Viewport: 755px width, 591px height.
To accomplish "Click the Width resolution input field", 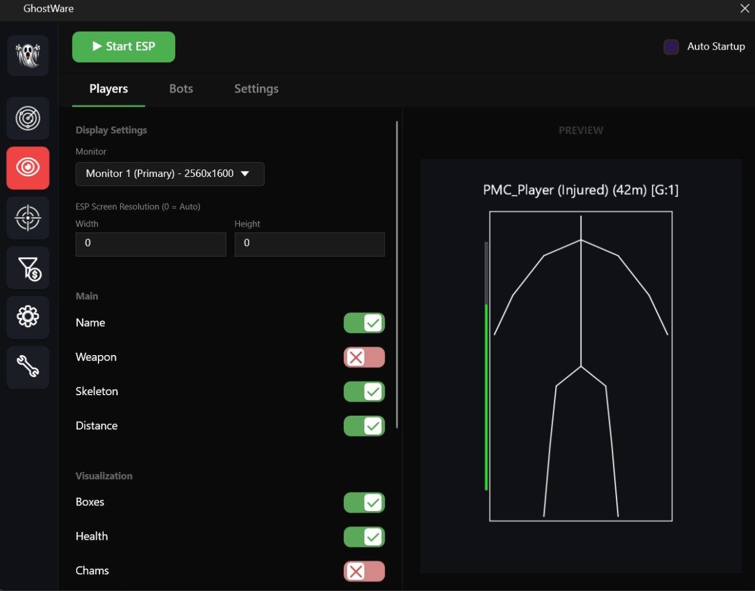I will coord(150,244).
